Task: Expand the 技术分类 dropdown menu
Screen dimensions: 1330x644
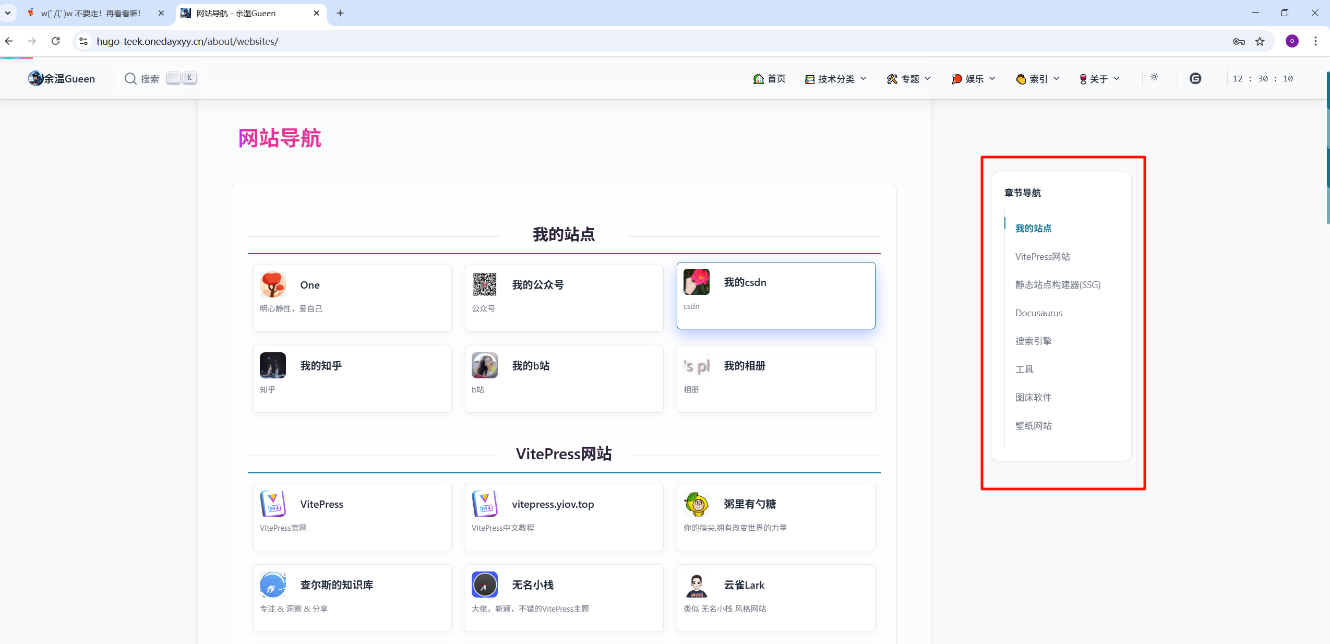Action: pyautogui.click(x=836, y=79)
